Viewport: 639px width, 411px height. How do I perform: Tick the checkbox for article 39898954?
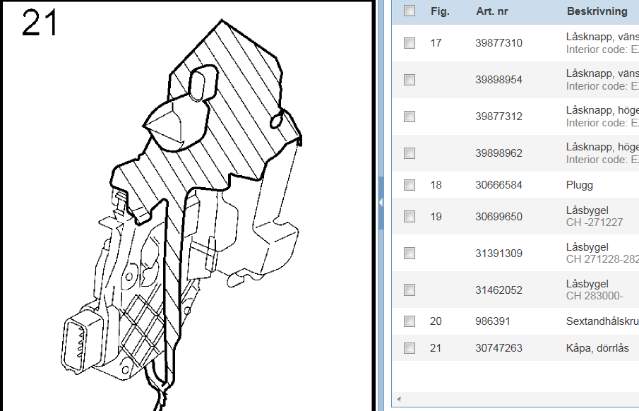pyautogui.click(x=410, y=80)
